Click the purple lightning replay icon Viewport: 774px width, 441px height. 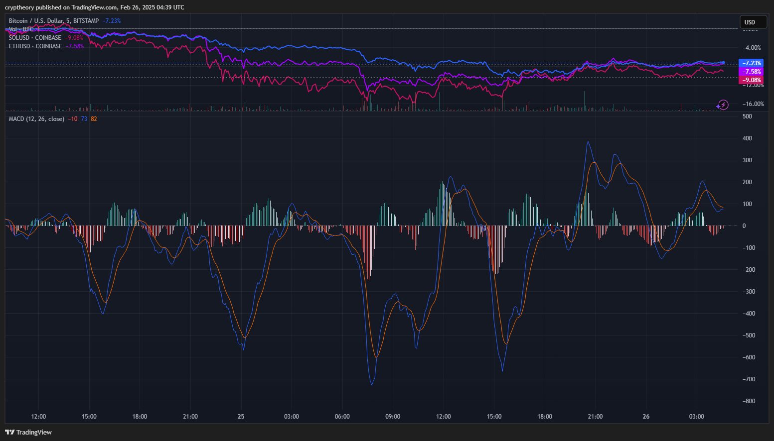[x=723, y=105]
